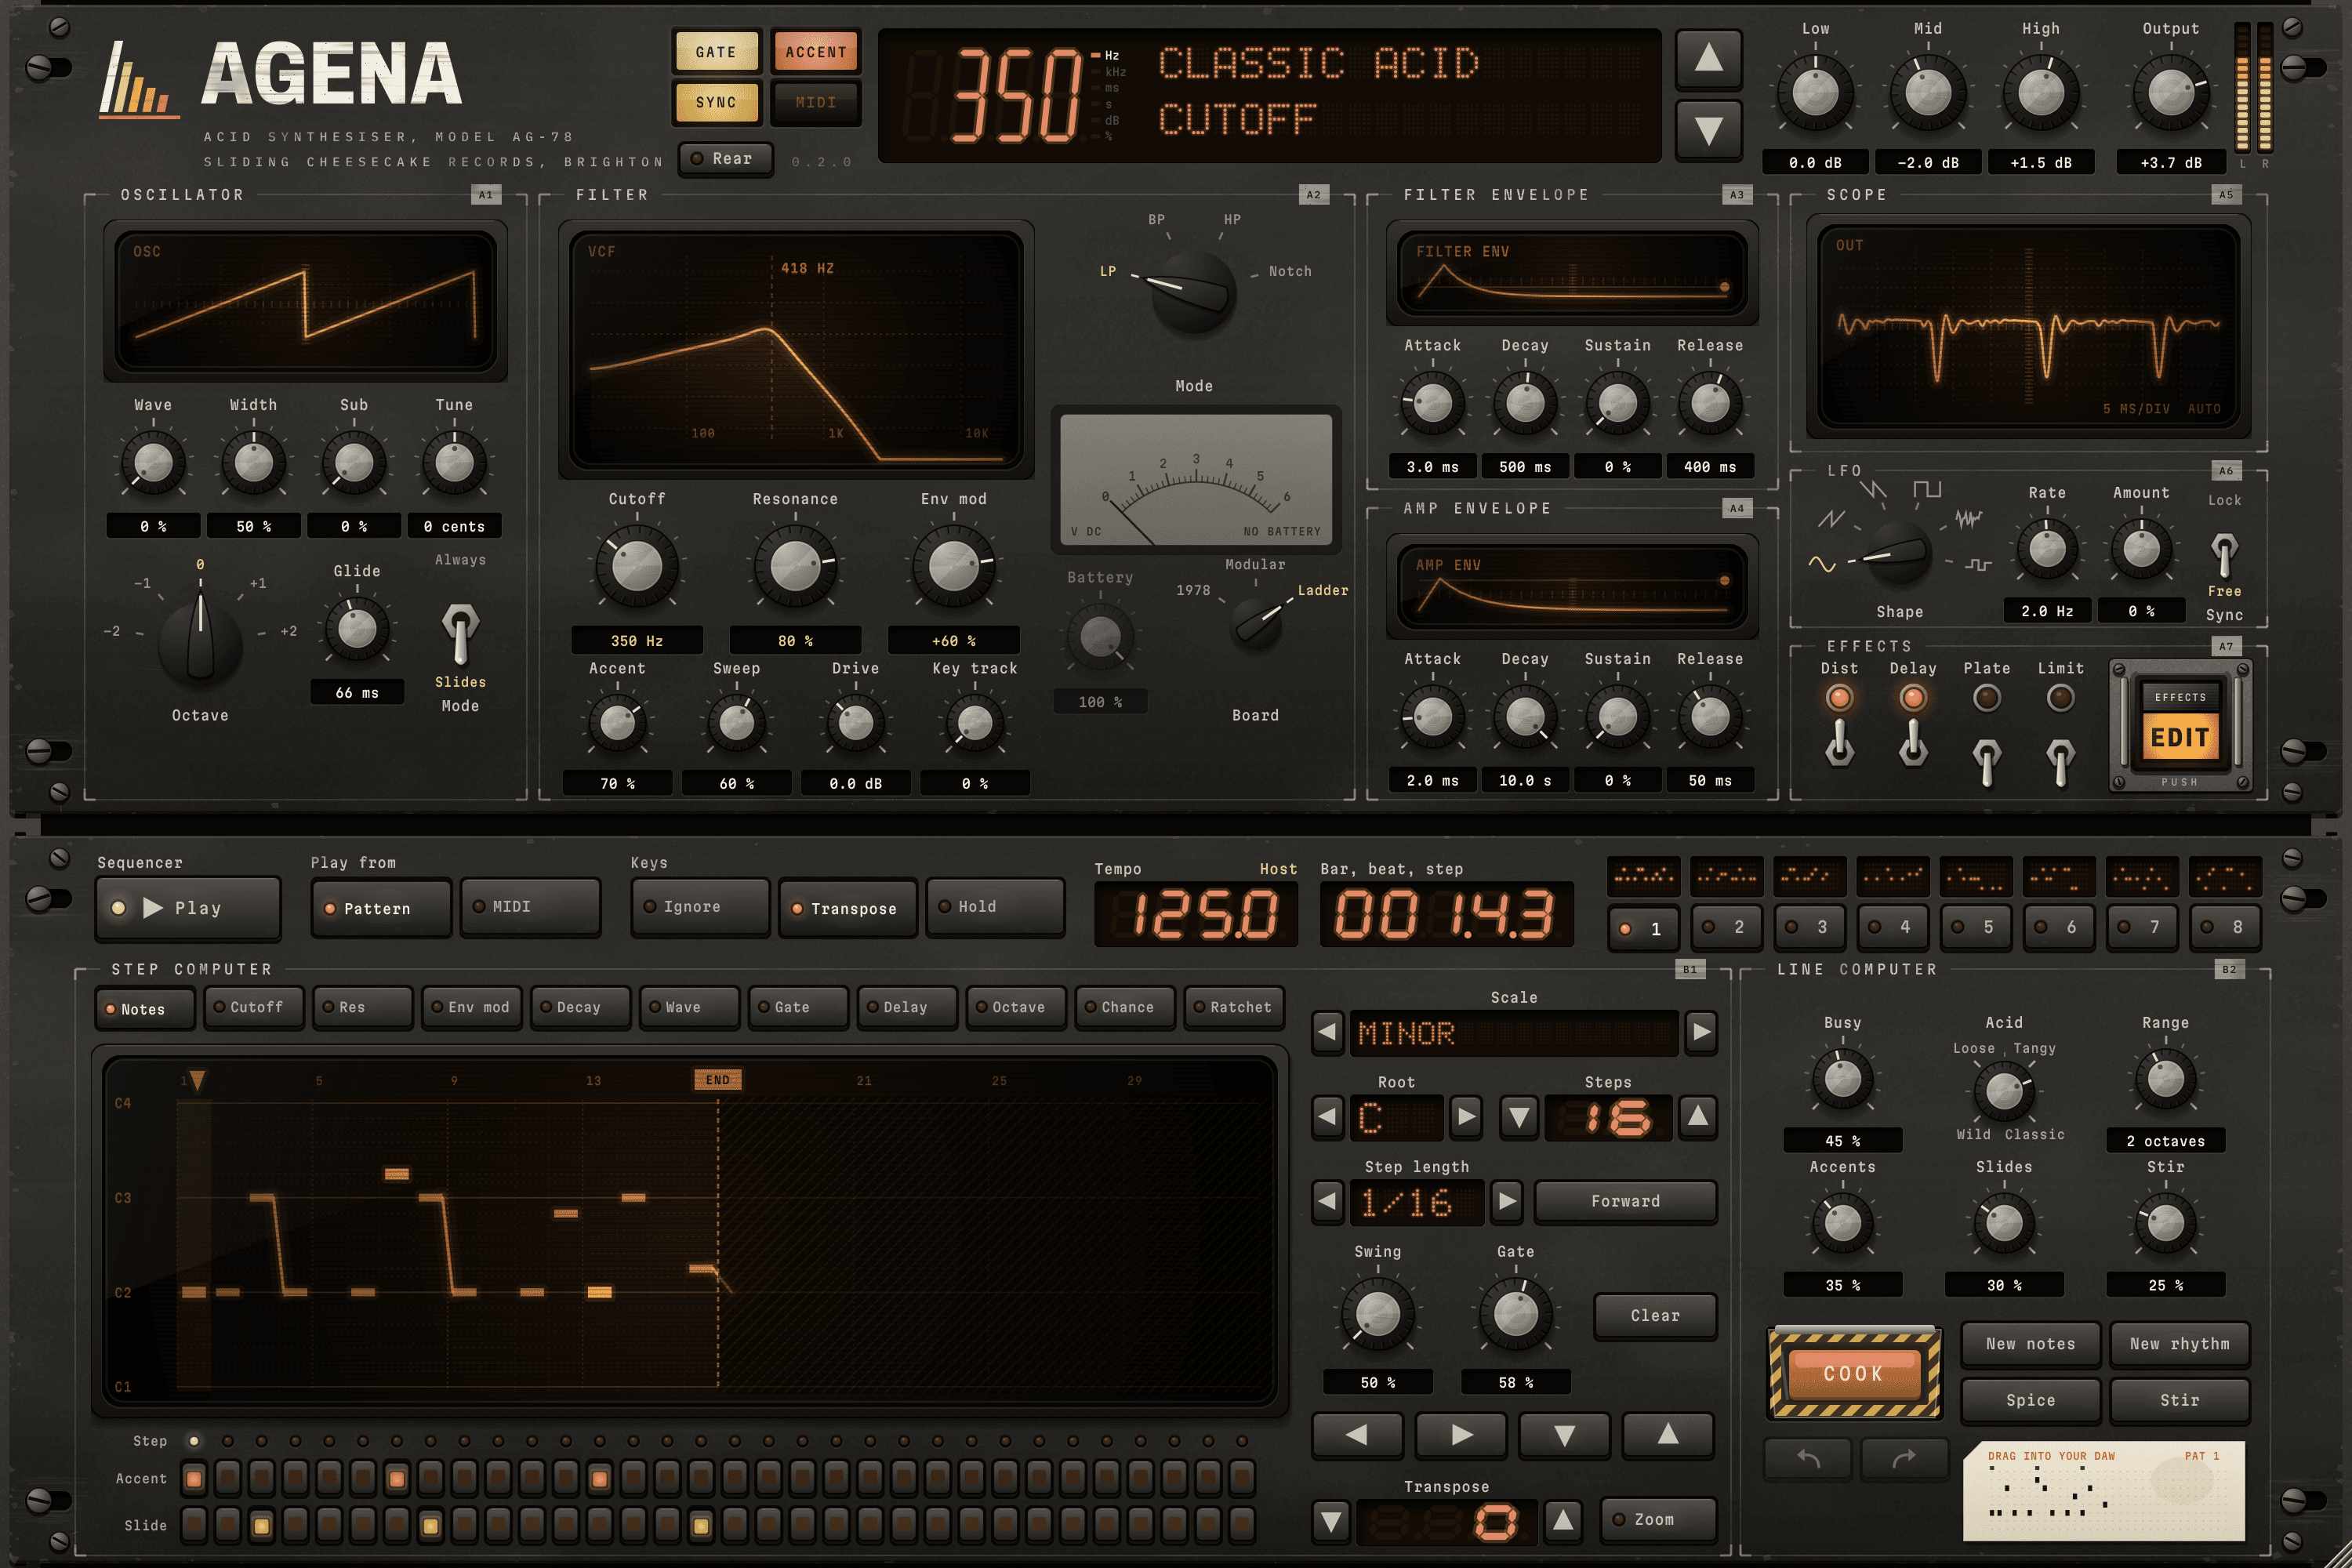
Task: Click the preset down arrow button
Action: (x=1708, y=129)
